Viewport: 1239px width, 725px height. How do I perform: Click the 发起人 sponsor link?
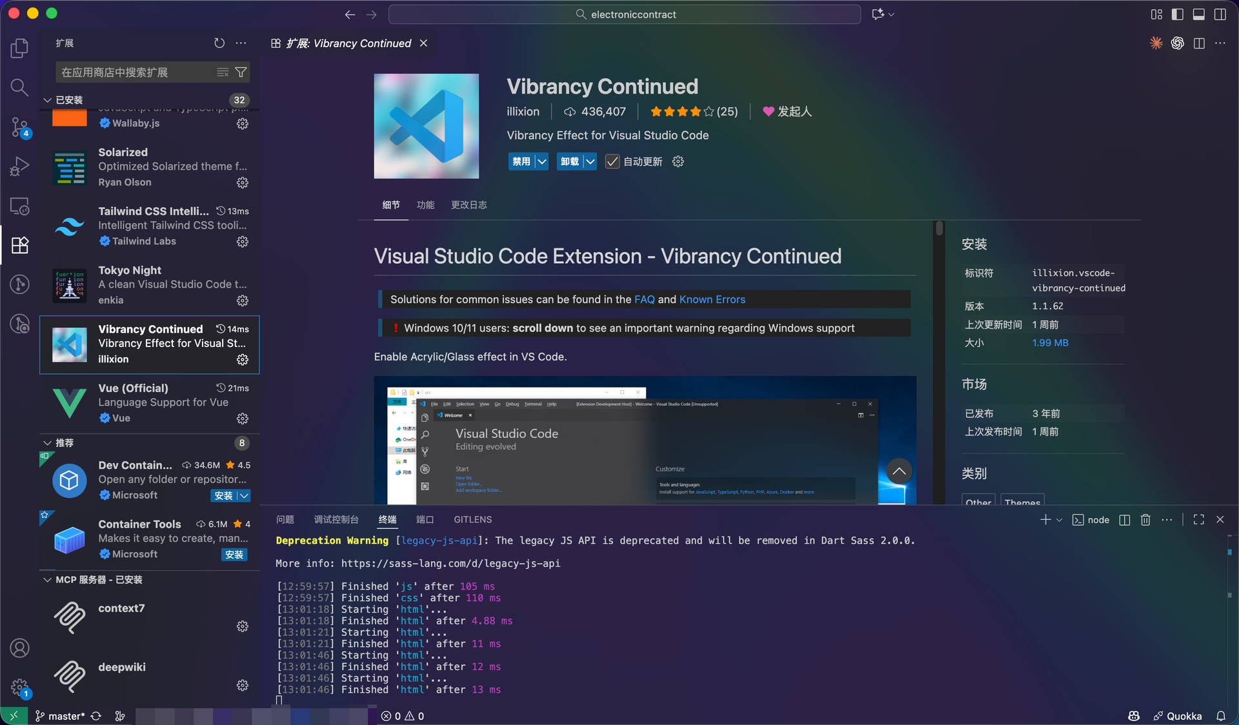click(787, 112)
